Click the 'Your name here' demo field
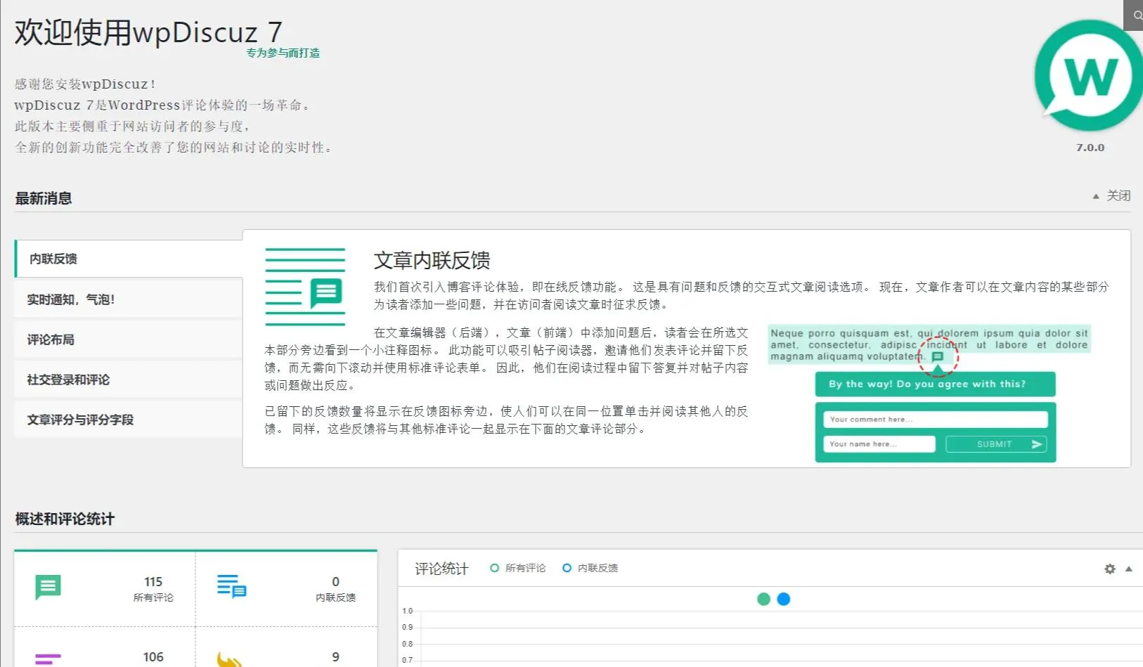This screenshot has width=1143, height=667. tap(879, 444)
